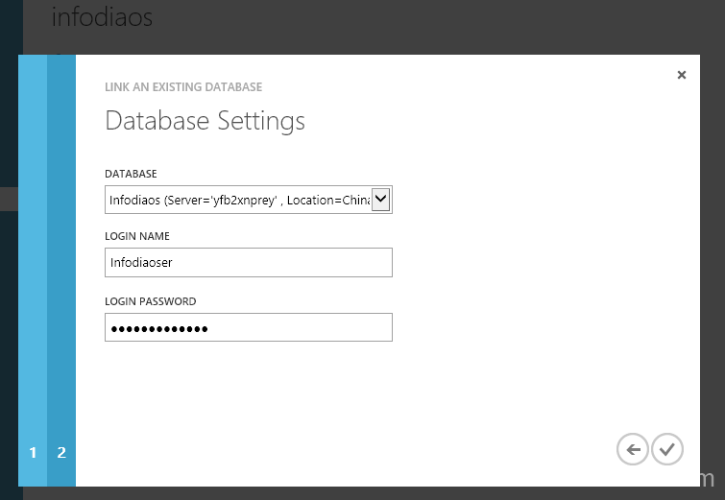Click the dimmed left sidebar behind dialog
725x500 pixels.
click(x=9, y=288)
